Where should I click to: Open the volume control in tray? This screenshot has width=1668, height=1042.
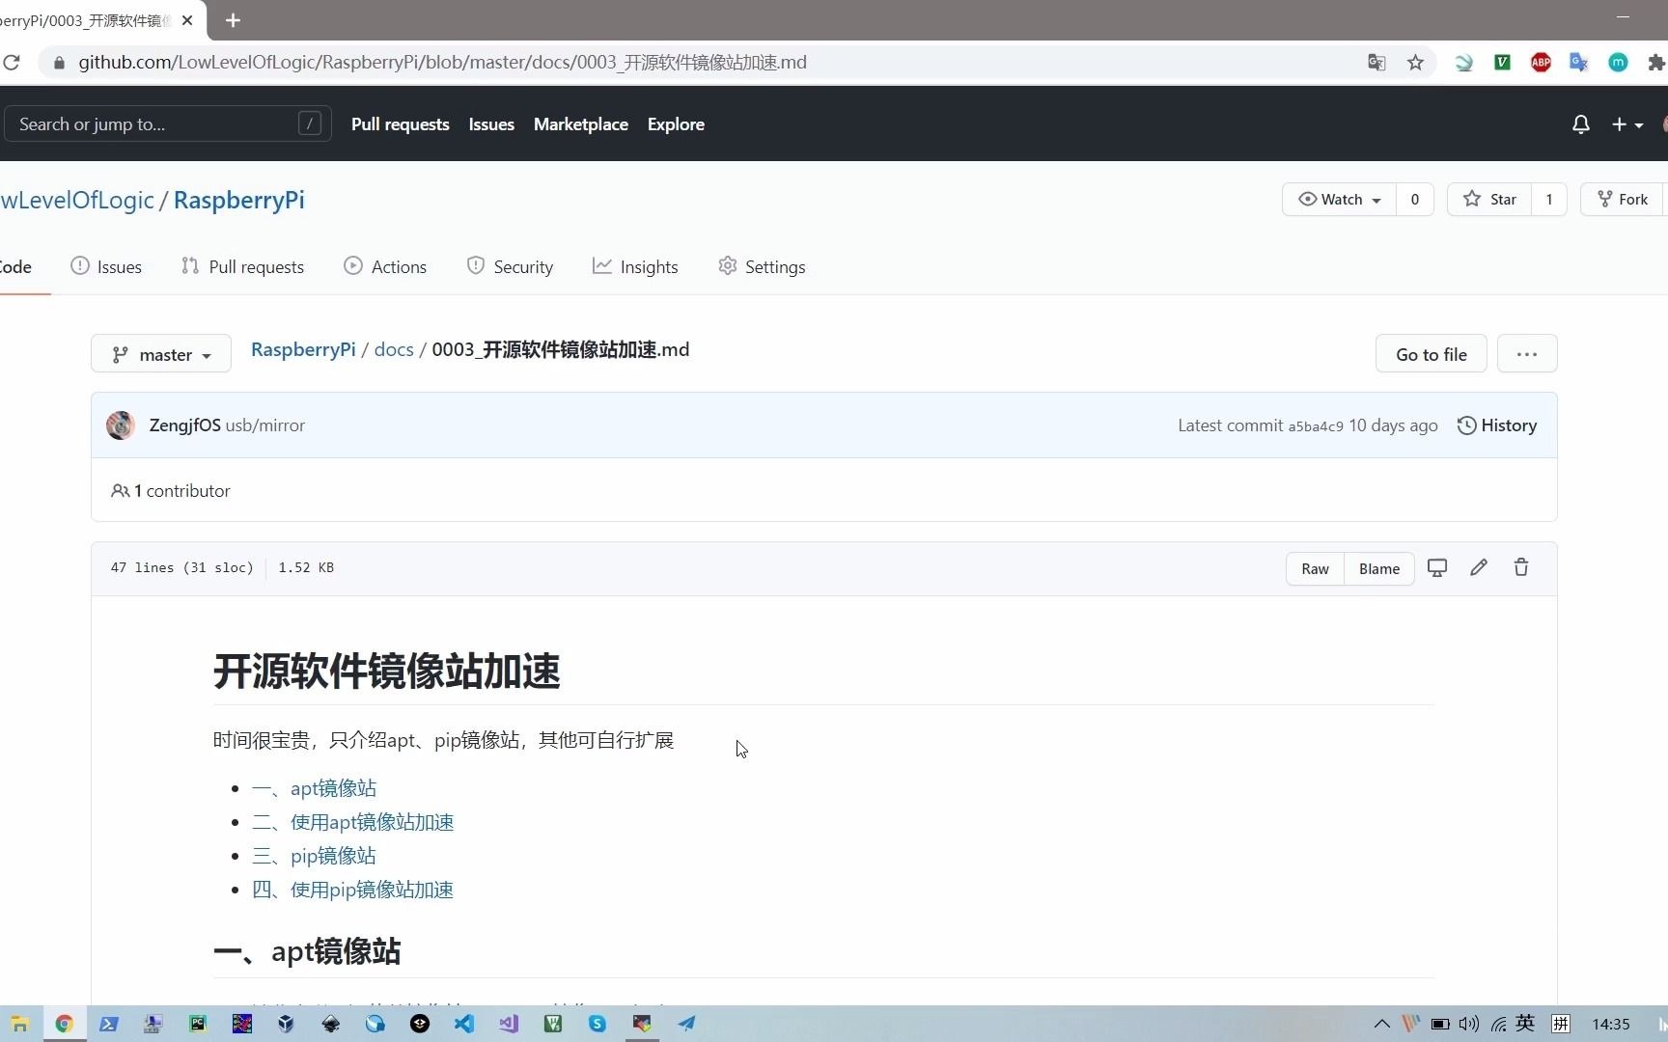[x=1469, y=1024]
